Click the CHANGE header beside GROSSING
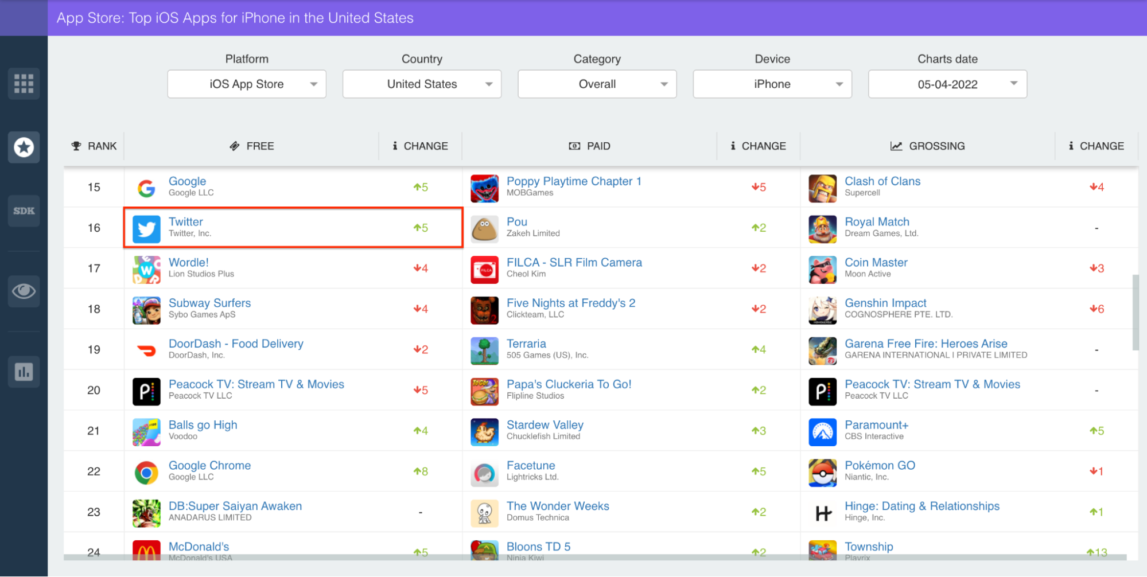Screen dimensions: 1147x577 coord(1096,146)
